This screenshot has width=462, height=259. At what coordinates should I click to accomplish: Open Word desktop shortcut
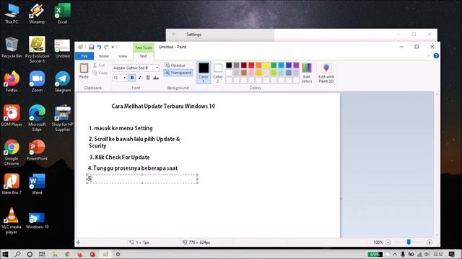coord(37,184)
